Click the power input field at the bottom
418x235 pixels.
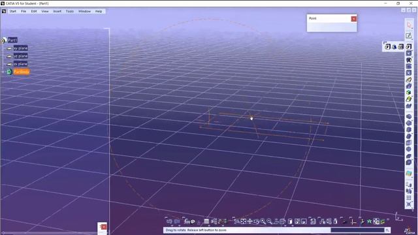click(x=357, y=230)
